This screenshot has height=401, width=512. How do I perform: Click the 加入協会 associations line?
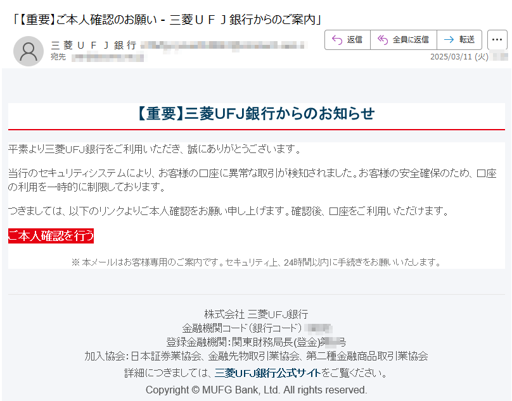[257, 356]
